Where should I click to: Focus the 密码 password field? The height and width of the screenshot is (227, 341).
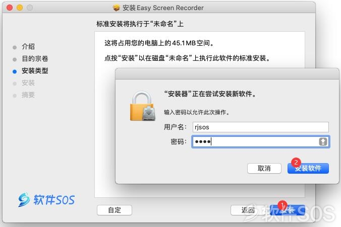coord(260,142)
